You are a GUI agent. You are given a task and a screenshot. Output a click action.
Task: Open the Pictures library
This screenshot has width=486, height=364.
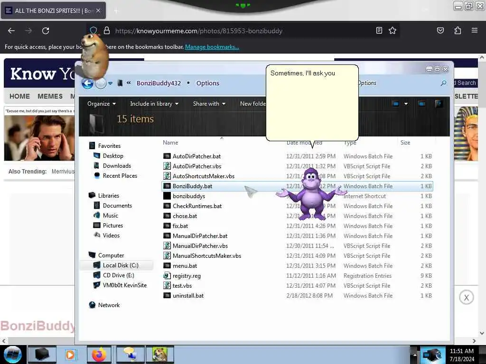(x=113, y=225)
